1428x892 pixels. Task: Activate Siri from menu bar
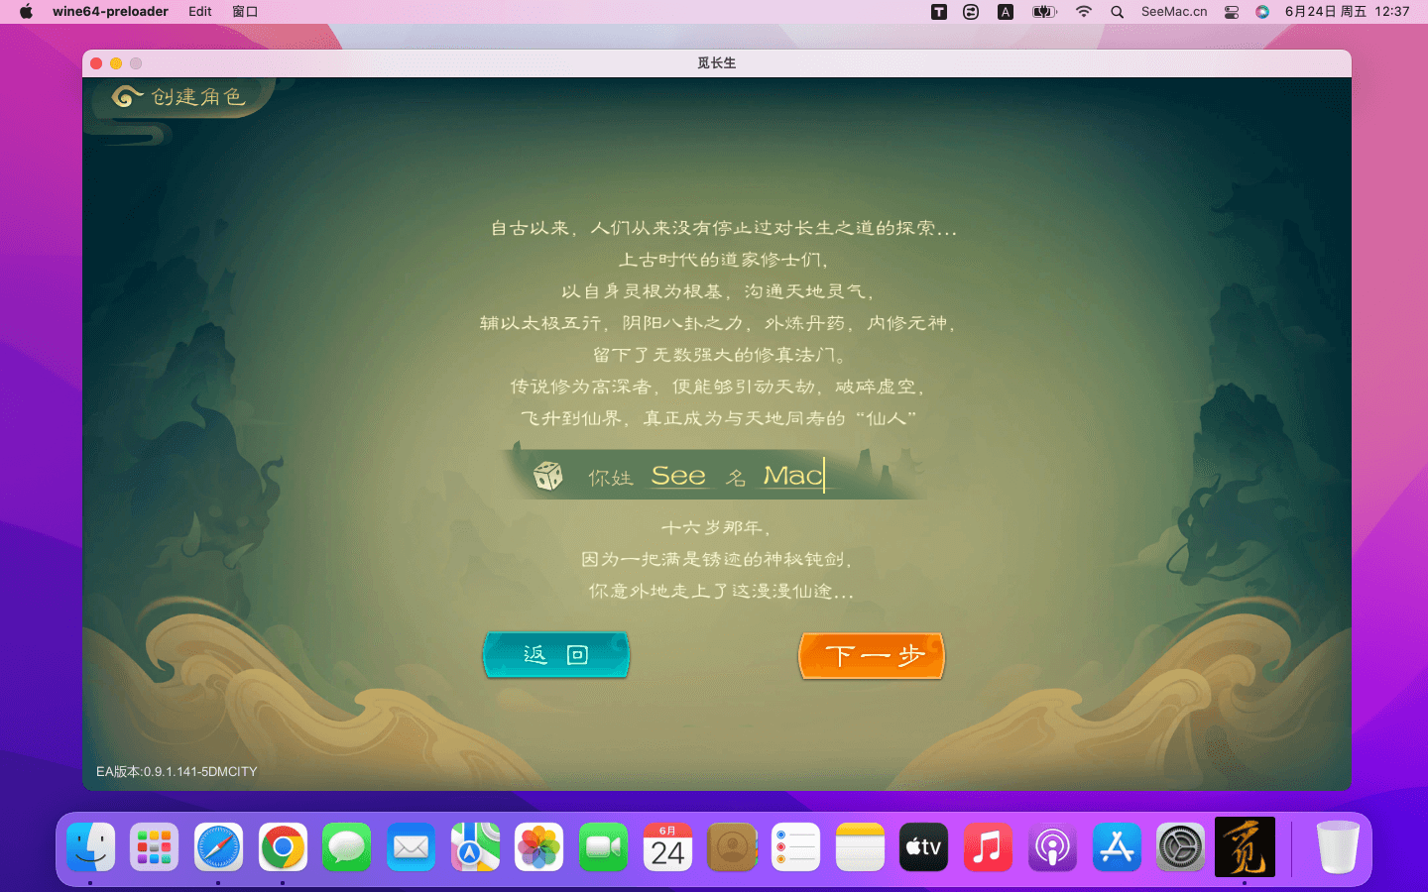pyautogui.click(x=1262, y=12)
